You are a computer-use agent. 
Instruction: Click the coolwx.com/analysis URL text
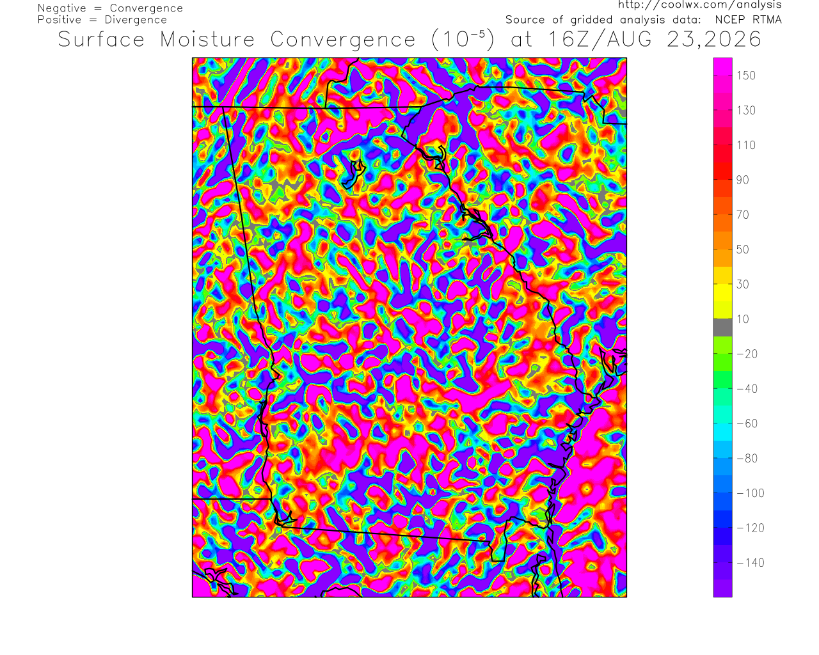point(700,4)
